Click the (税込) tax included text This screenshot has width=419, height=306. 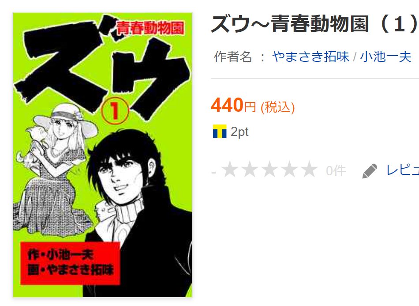(x=277, y=108)
